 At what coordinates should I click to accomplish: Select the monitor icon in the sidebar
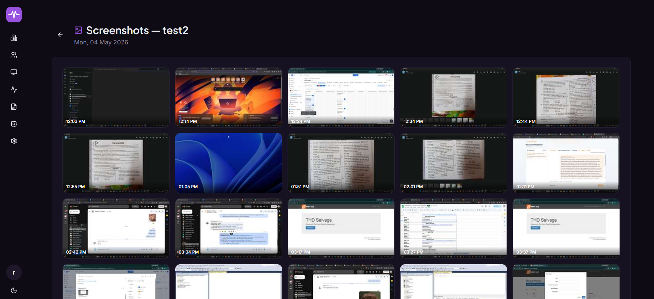coord(14,72)
